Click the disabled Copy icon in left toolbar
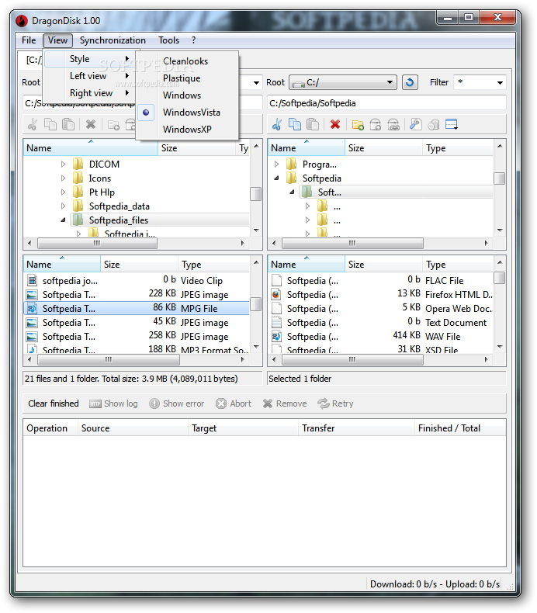The image size is (537, 613). 50,124
